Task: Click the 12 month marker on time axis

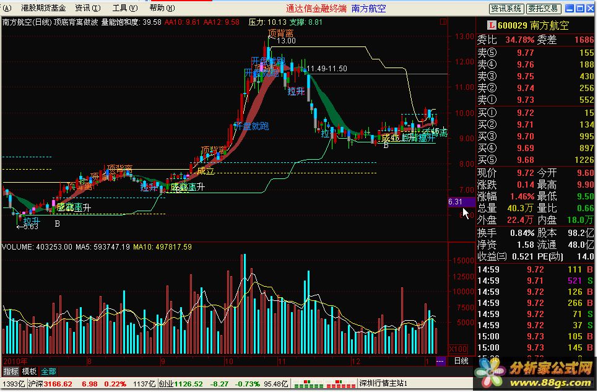Action: click(x=355, y=361)
